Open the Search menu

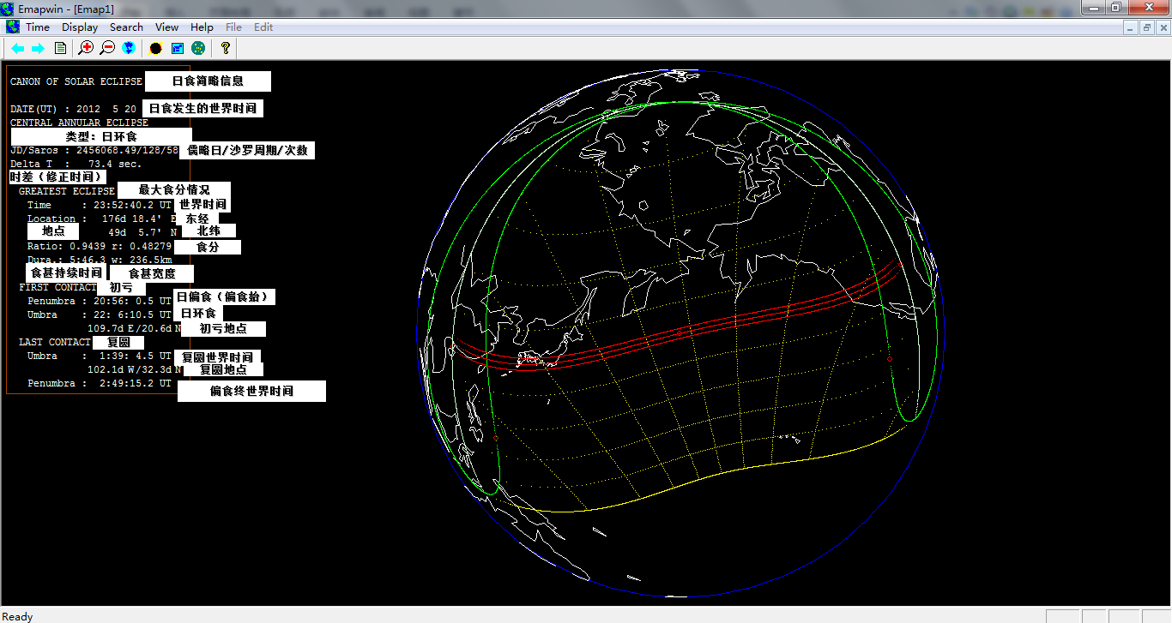point(126,27)
